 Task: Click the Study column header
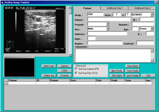point(117,80)
